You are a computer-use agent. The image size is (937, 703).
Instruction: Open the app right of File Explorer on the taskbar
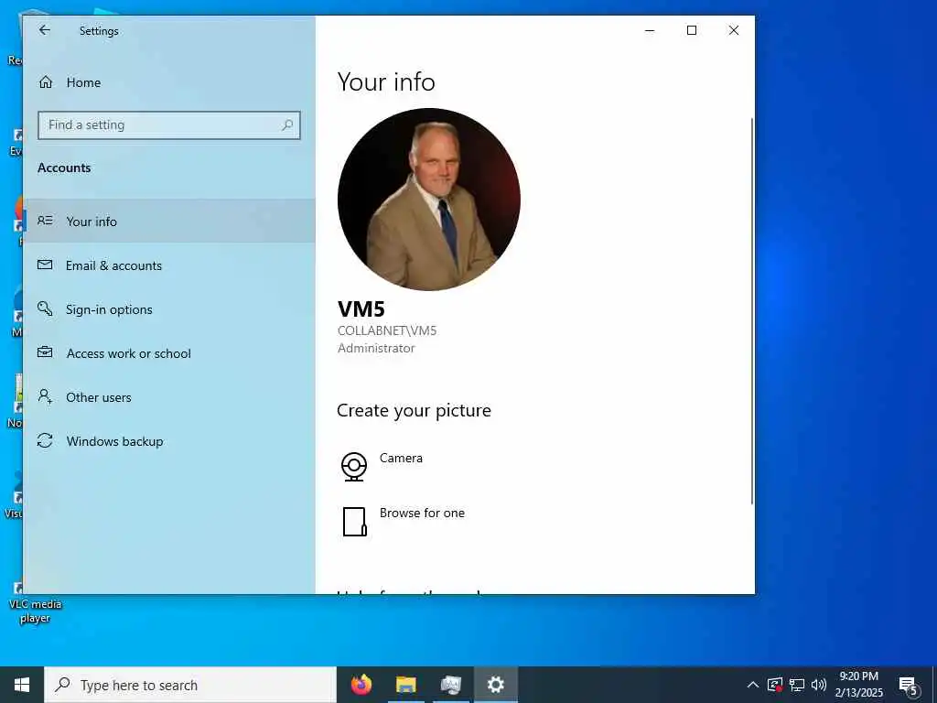tap(450, 685)
